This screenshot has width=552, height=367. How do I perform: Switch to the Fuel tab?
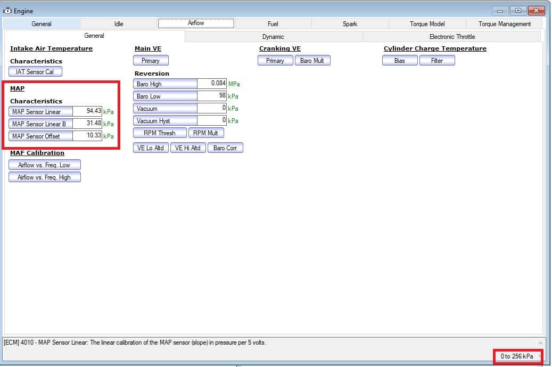tap(273, 24)
